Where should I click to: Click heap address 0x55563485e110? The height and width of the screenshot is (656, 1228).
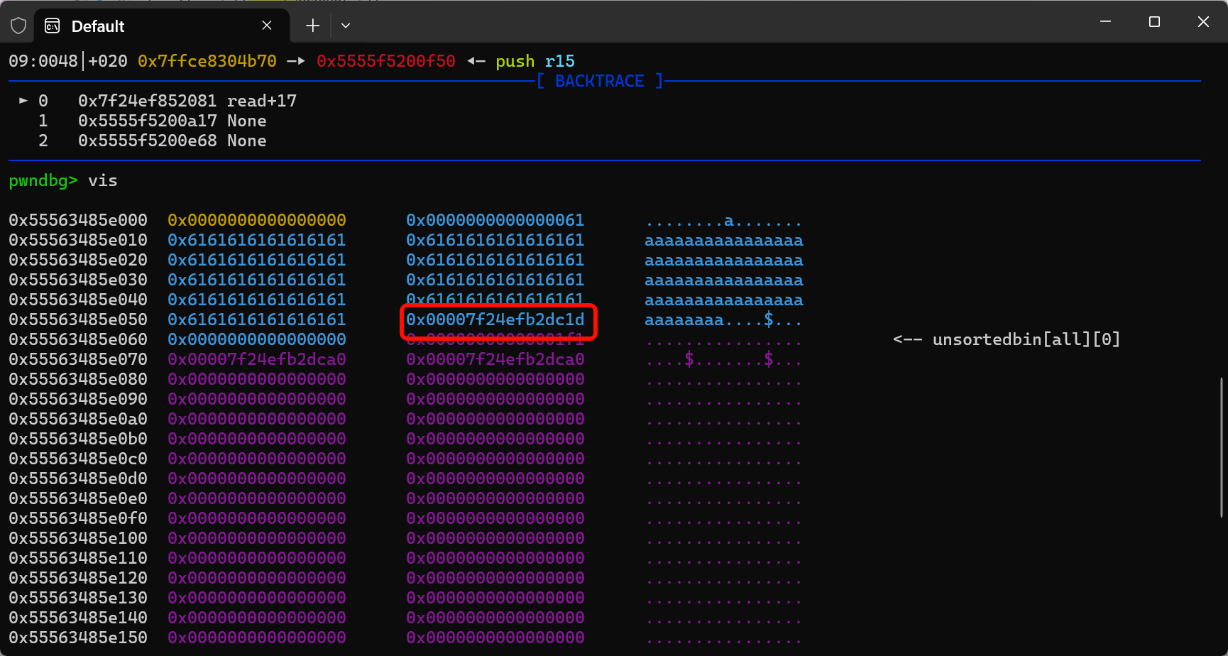78,558
